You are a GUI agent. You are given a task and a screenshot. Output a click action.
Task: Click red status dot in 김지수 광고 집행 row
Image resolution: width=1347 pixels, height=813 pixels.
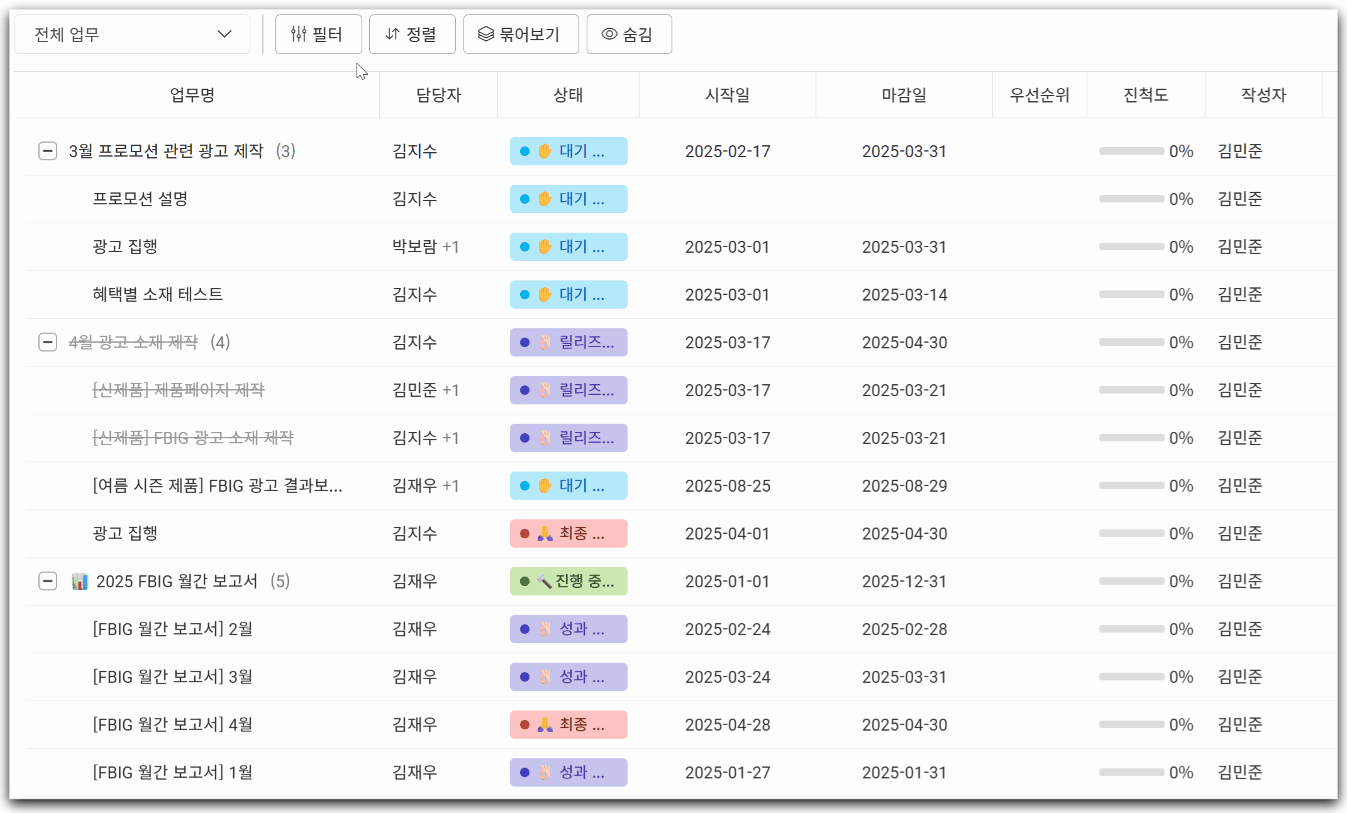click(x=524, y=533)
